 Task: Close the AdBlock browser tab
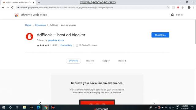(x=33, y=2)
